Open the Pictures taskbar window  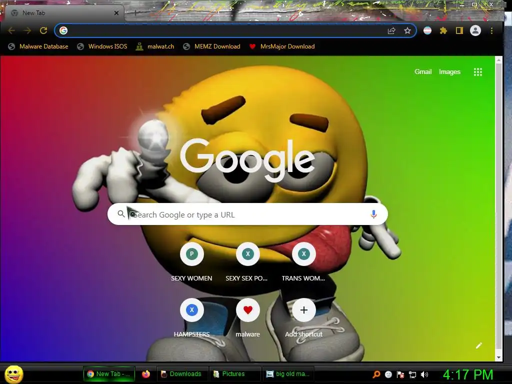pyautogui.click(x=235, y=374)
